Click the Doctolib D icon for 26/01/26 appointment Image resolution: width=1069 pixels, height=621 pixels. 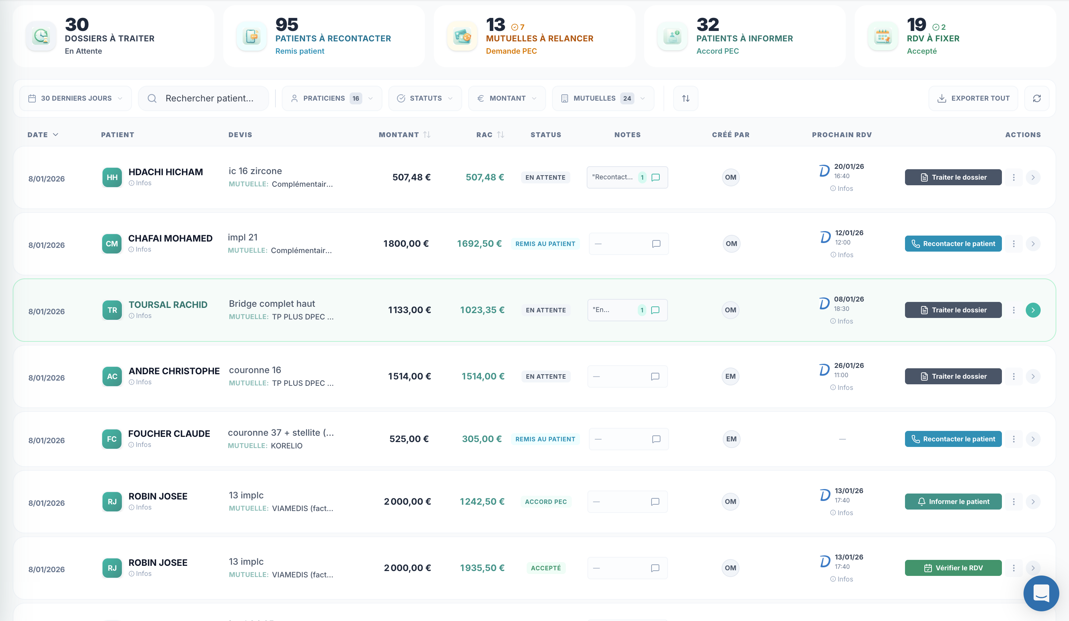[x=824, y=370]
